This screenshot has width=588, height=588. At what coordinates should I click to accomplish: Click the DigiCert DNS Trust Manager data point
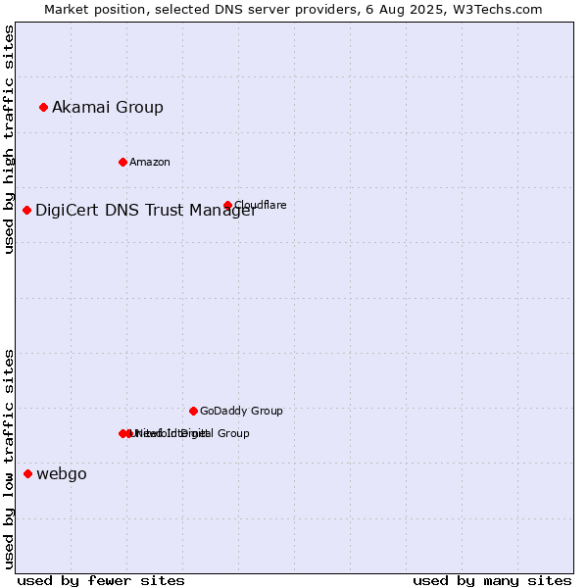click(x=26, y=211)
